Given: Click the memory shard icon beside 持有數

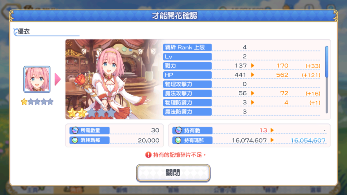Looking at the screenshot, I should [x=178, y=130].
